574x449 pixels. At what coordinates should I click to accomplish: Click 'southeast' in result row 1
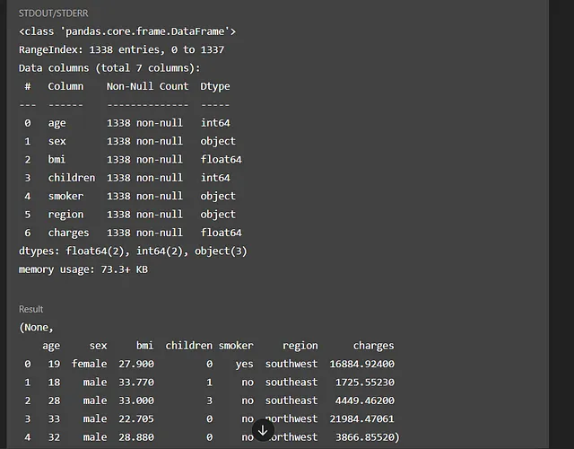tap(291, 383)
